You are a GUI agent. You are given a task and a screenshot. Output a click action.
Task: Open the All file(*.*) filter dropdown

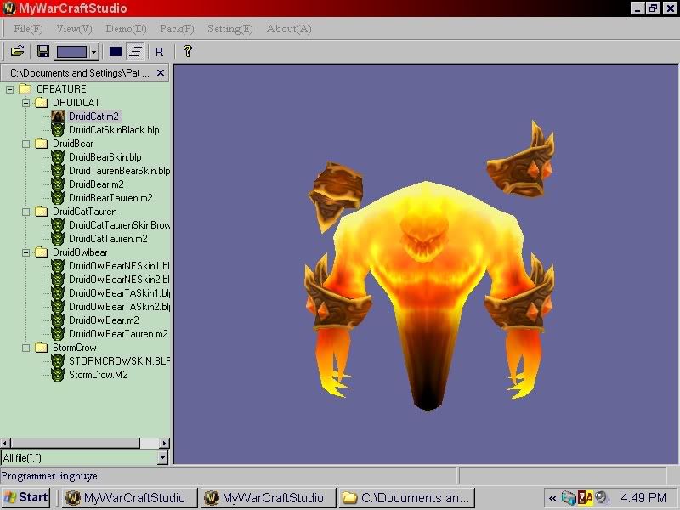pyautogui.click(x=163, y=457)
